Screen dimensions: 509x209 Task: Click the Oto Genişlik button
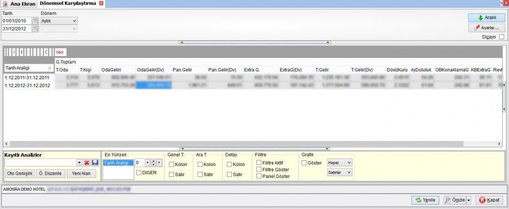pyautogui.click(x=20, y=173)
